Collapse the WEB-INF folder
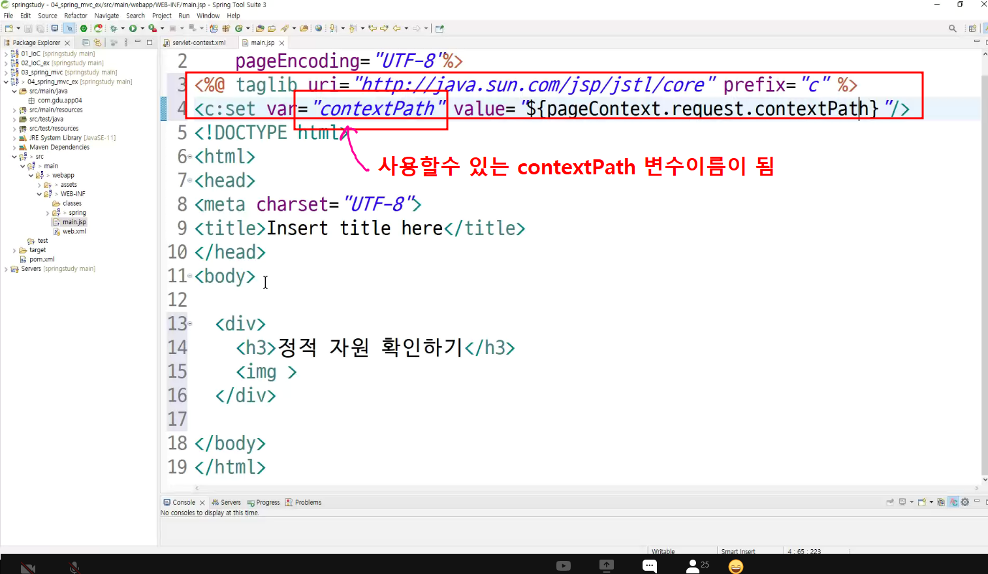 (x=39, y=194)
